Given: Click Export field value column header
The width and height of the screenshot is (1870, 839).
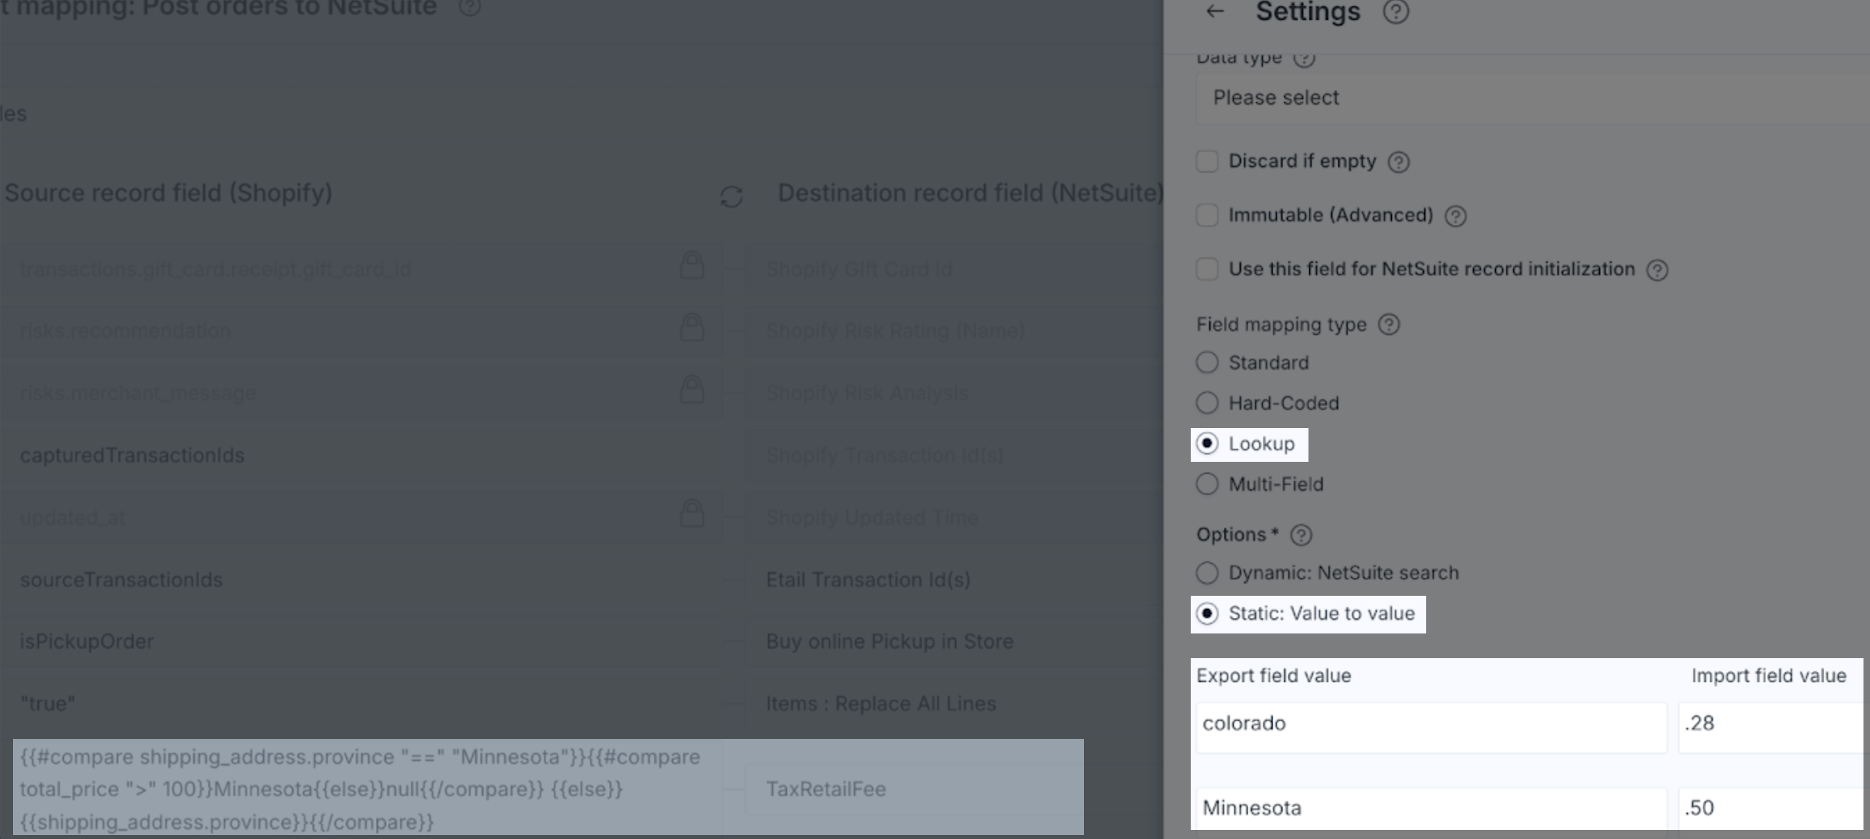Looking at the screenshot, I should pos(1273,676).
